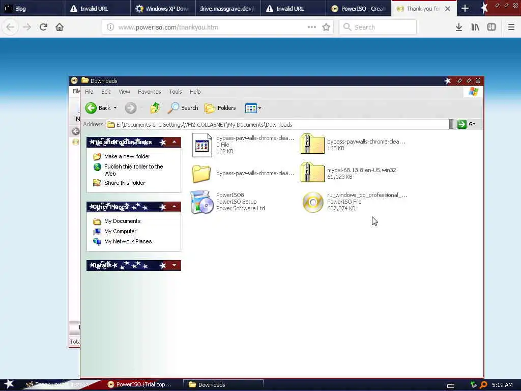Viewport: 521px width, 391px height.
Task: Click the Firefox Search box
Action: (x=378, y=27)
